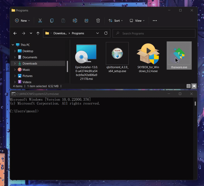Switch to large thumbnails view layout

pyautogui.click(x=194, y=86)
